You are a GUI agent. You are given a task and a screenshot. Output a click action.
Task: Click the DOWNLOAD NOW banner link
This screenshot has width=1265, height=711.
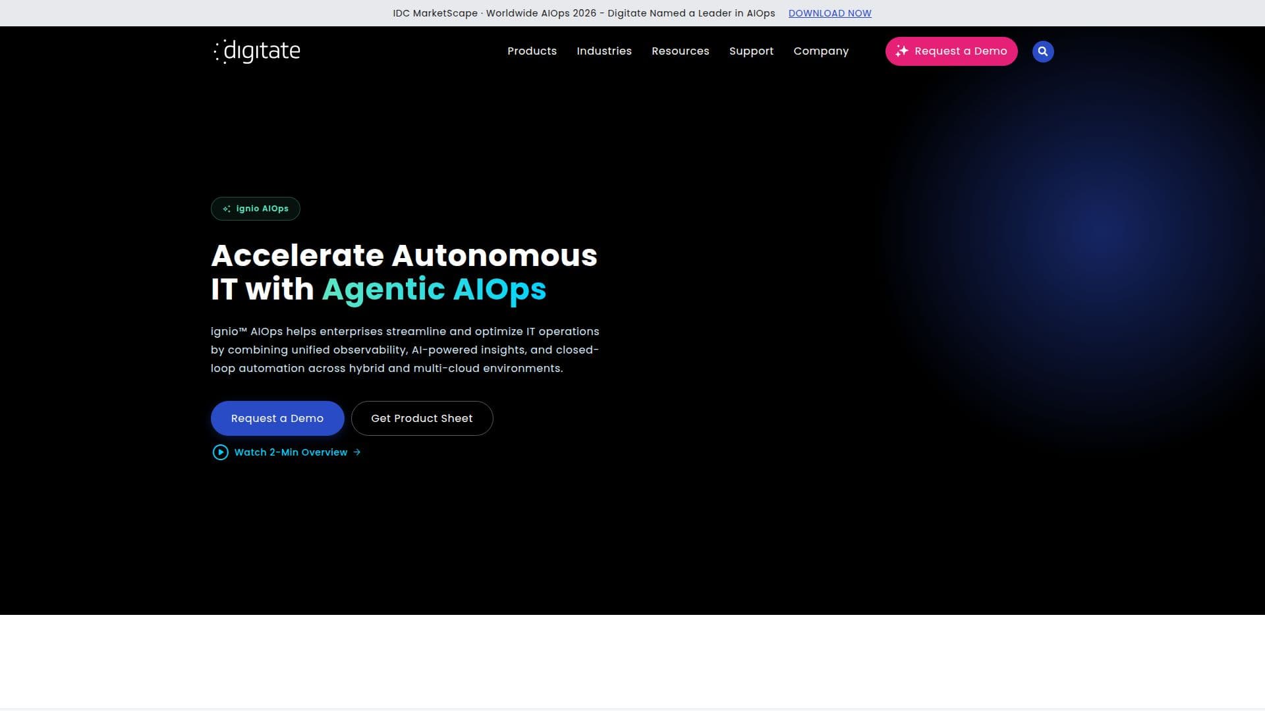[829, 13]
